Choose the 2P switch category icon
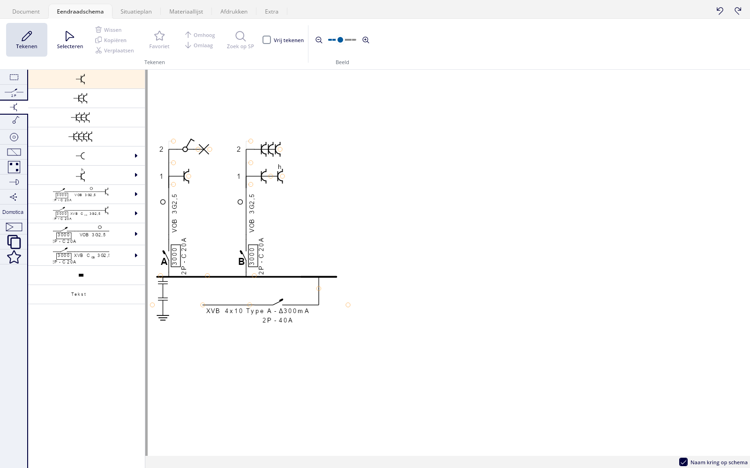Screen dimensions: 750x468 (x=14, y=92)
